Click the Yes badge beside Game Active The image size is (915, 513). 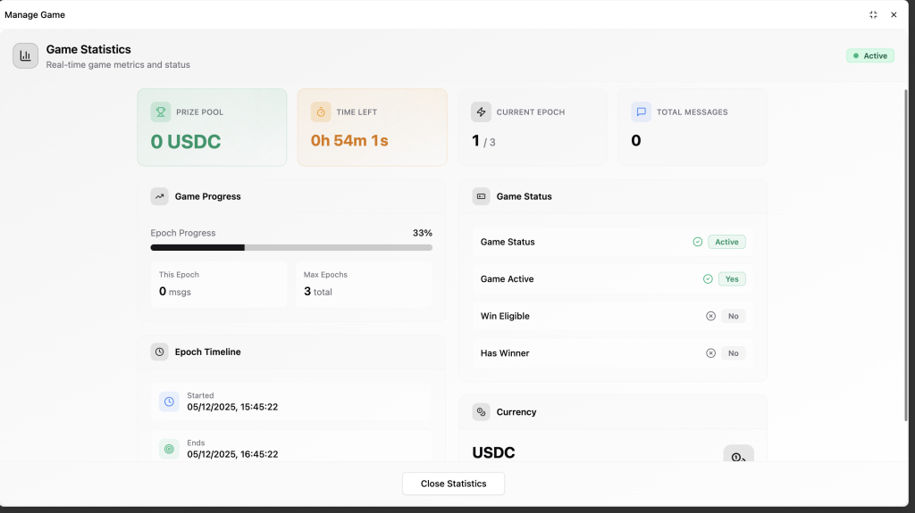tap(732, 279)
